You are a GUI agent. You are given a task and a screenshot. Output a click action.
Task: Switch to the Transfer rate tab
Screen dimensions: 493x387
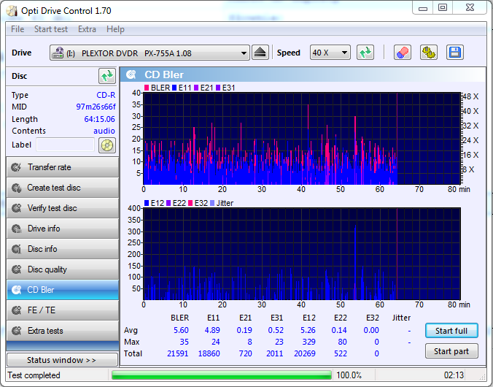tap(63, 167)
